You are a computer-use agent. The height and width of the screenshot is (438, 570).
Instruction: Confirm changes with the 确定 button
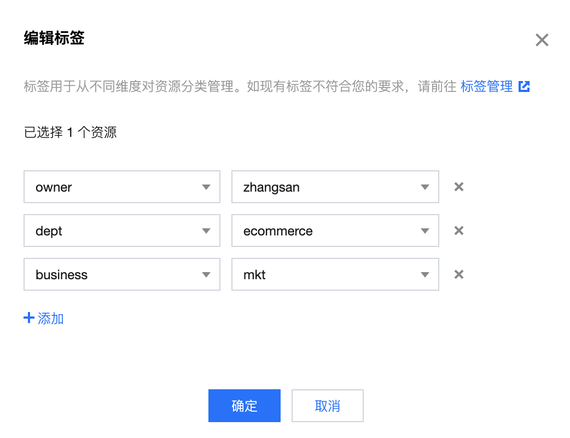(245, 406)
